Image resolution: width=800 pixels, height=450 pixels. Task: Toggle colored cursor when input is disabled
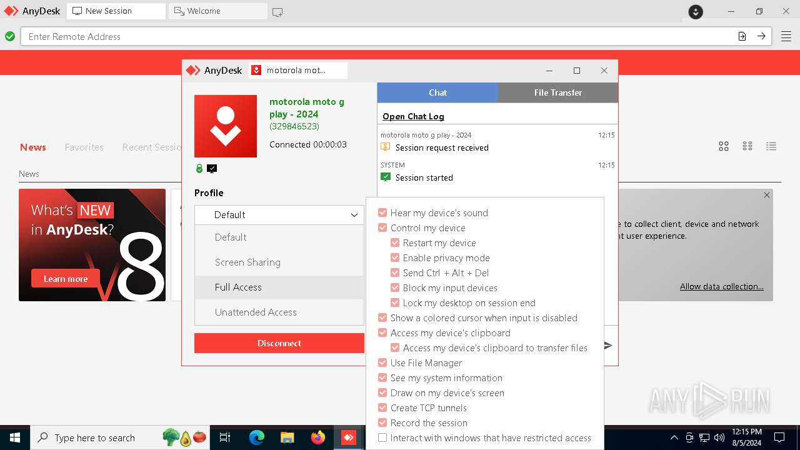click(382, 317)
